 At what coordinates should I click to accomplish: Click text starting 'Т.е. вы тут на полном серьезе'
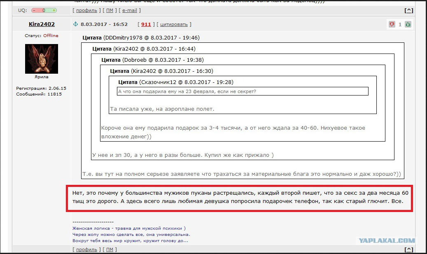[x=242, y=174]
